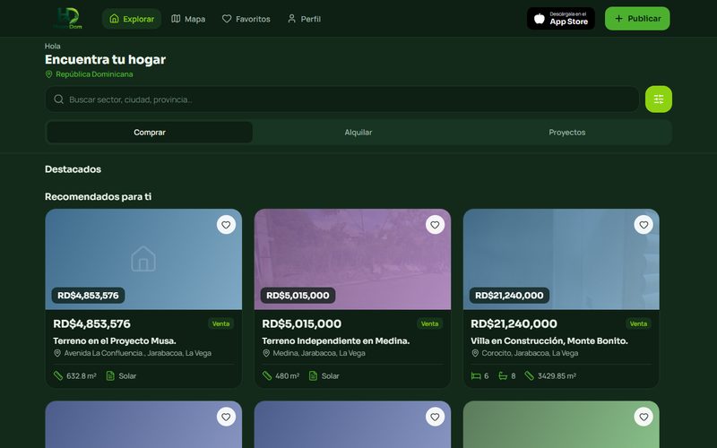Open the filters sliders button

point(659,99)
